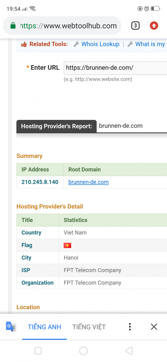Open the tab switcher showing 3 tabs
This screenshot has width=167, height=362.
click(x=135, y=26)
